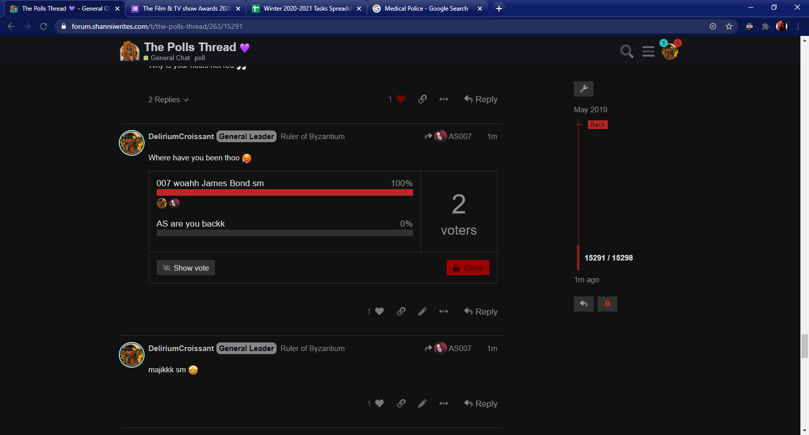The width and height of the screenshot is (809, 435).
Task: Click the timeline reply arrow button
Action: (583, 303)
